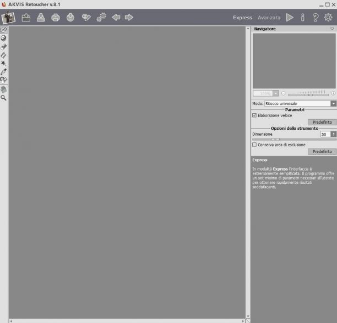Select the Zoom magnifier tool
Image resolution: width=337 pixels, height=323 pixels.
tap(3, 98)
